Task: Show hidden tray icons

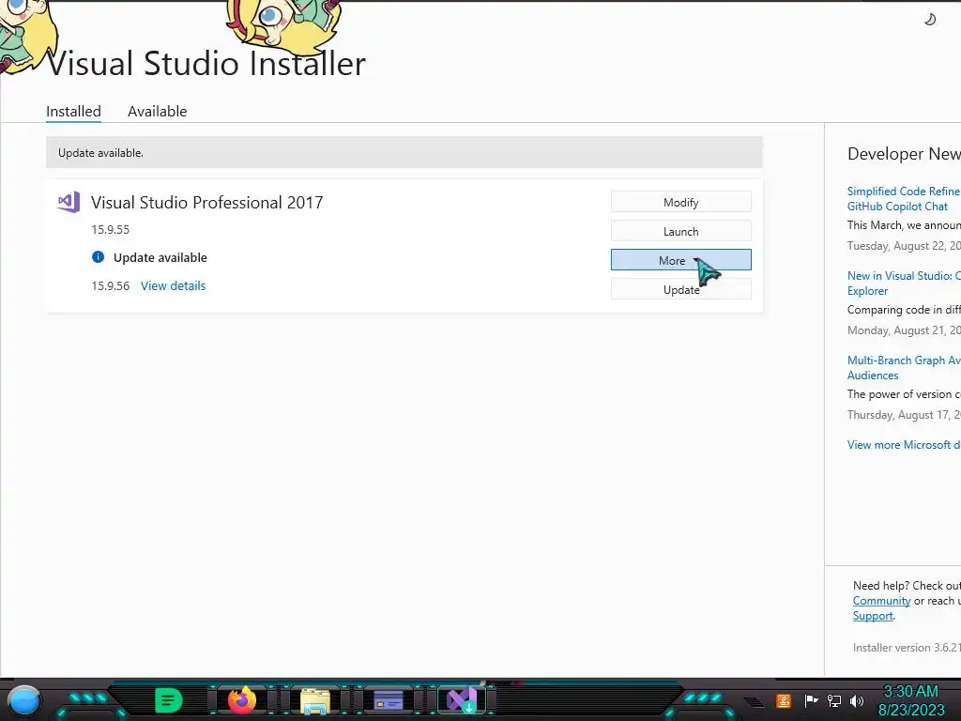Action: point(755,702)
